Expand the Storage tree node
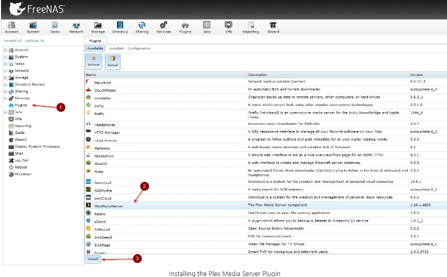Screen dimensions: 447x277 pos(5,77)
